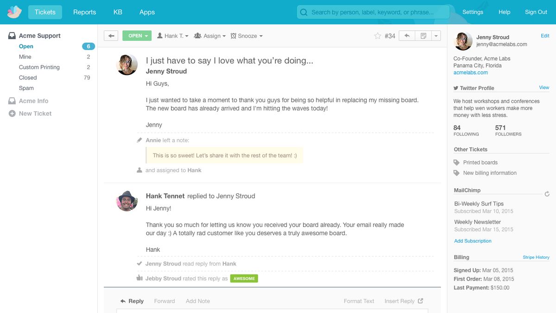The height and width of the screenshot is (313, 556).
Task: Click the search magnifier icon
Action: click(x=303, y=12)
